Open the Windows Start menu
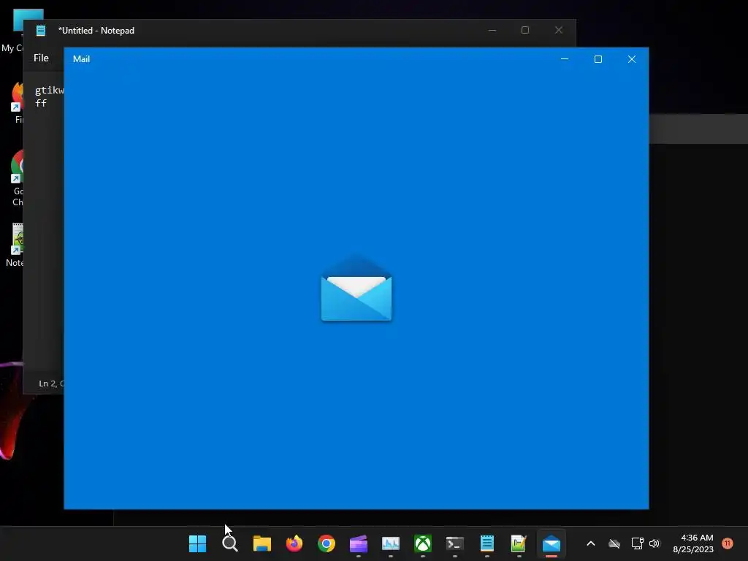The height and width of the screenshot is (561, 748). pos(197,543)
